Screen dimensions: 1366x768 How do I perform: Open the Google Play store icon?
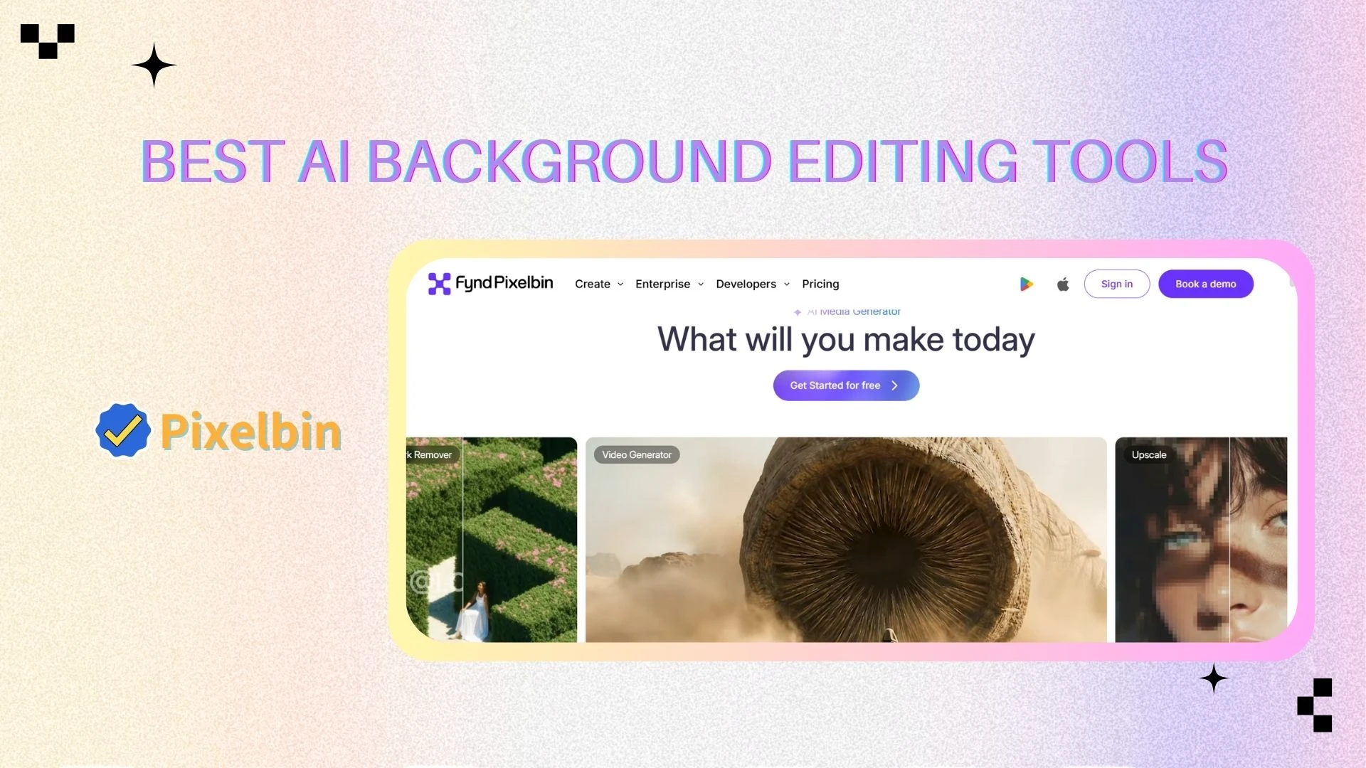(1026, 284)
